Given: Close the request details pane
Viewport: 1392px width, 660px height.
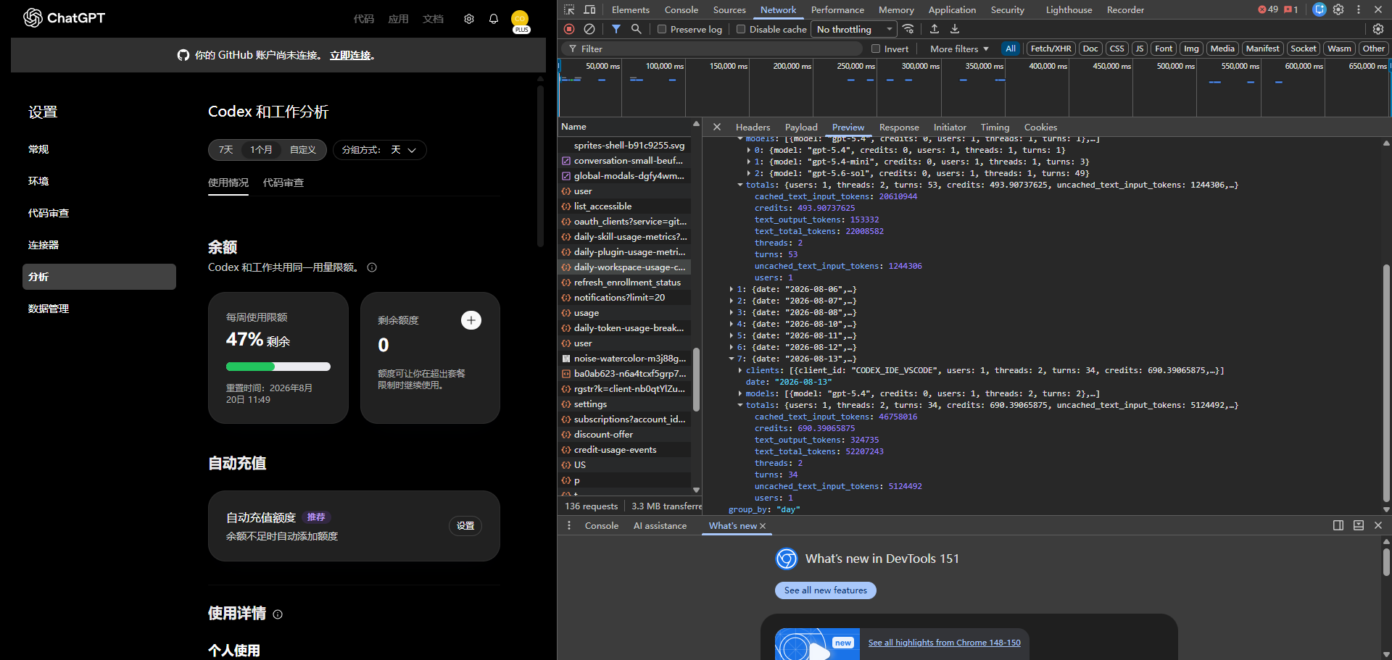Looking at the screenshot, I should (x=717, y=127).
